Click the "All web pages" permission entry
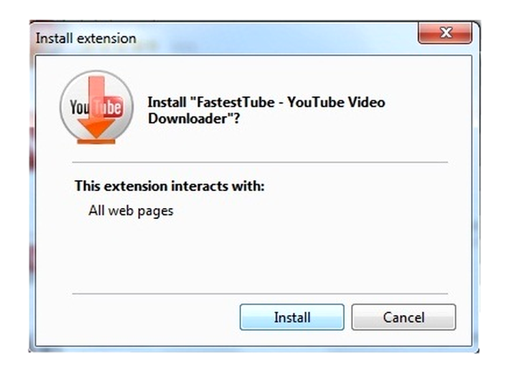 pos(130,211)
